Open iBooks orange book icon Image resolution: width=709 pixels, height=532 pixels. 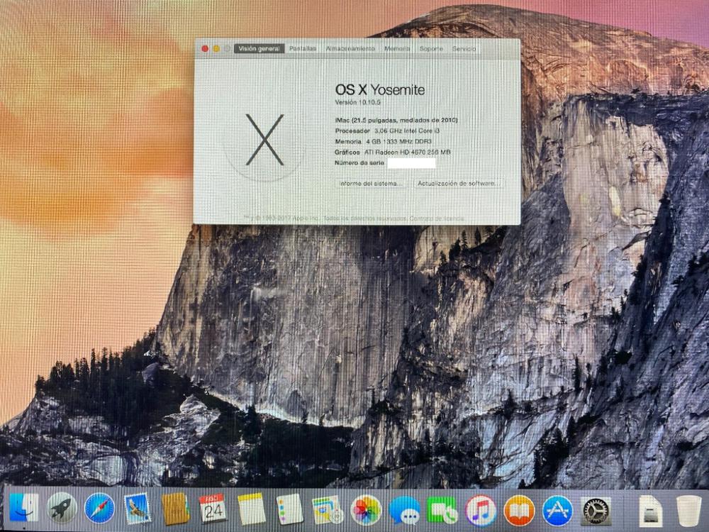(519, 510)
